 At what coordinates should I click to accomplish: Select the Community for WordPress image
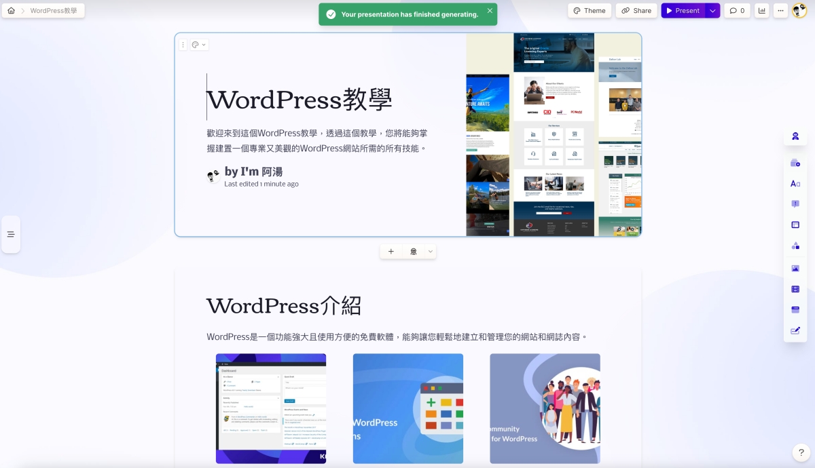[x=545, y=408]
